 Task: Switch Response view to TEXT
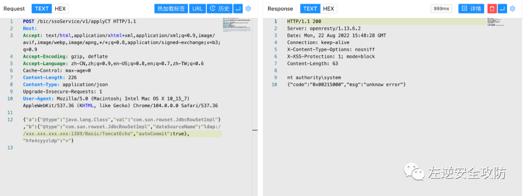(310, 9)
